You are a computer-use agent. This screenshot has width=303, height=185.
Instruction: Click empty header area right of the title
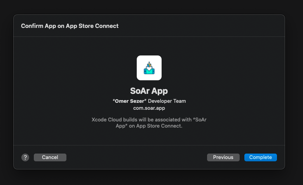pyautogui.click(x=201, y=26)
